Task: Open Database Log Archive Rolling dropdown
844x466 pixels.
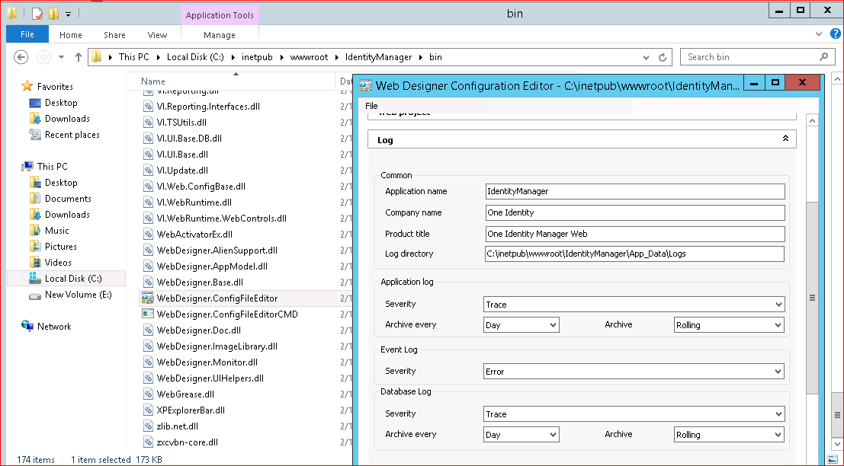Action: coord(778,435)
